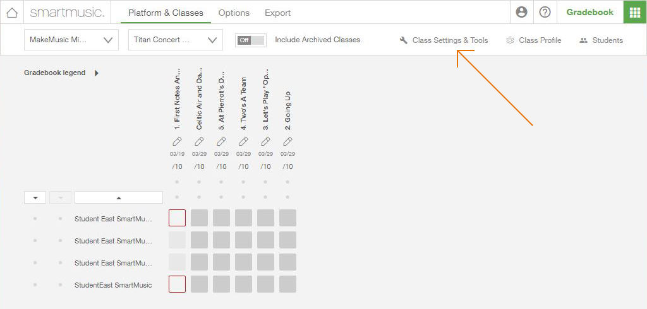The width and height of the screenshot is (647, 309).
Task: Open Class Settings & Tools
Action: 450,40
